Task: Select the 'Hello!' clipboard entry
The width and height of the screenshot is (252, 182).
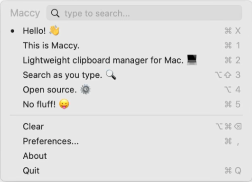Action: [126, 31]
